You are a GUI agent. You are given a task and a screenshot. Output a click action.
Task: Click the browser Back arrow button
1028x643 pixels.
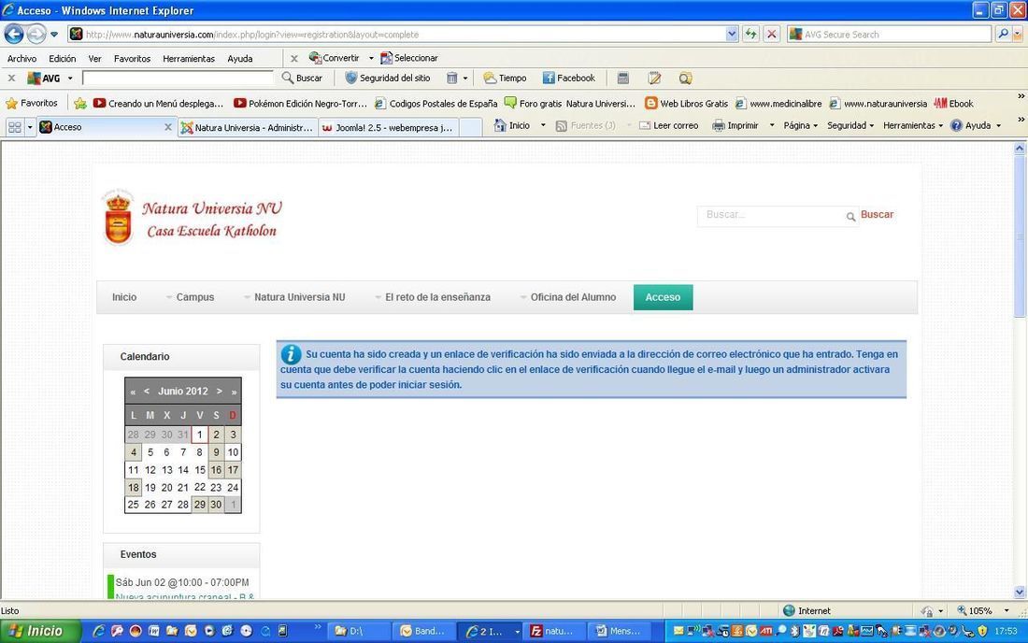pyautogui.click(x=14, y=34)
